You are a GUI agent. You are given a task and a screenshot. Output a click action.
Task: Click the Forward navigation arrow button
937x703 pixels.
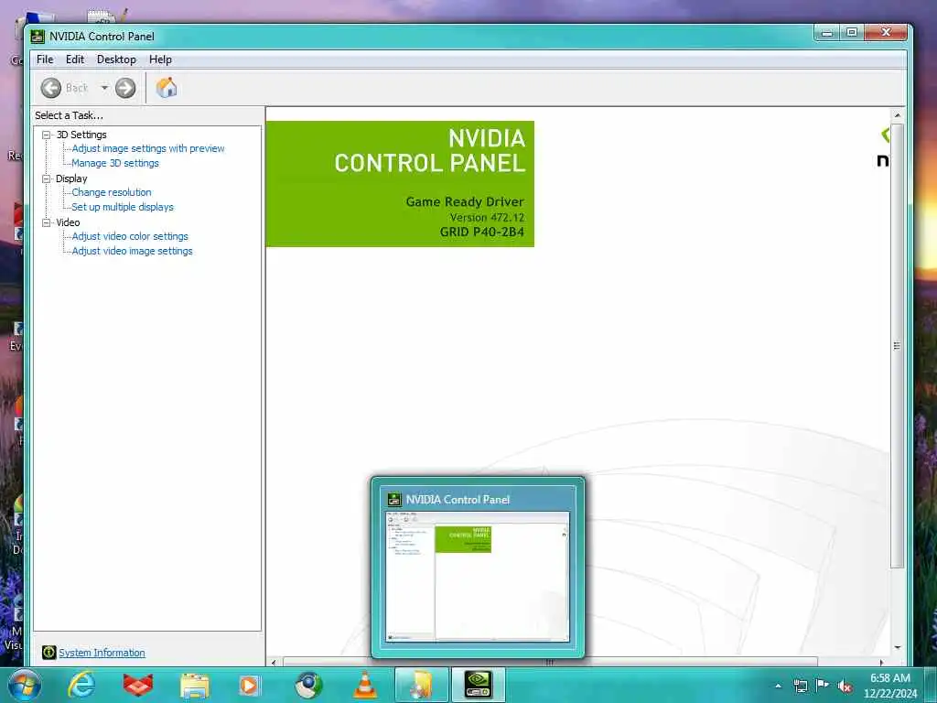click(124, 88)
